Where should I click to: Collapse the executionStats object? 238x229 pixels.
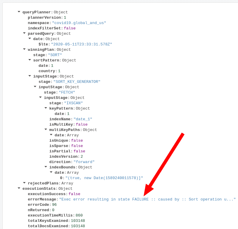click(x=19, y=188)
